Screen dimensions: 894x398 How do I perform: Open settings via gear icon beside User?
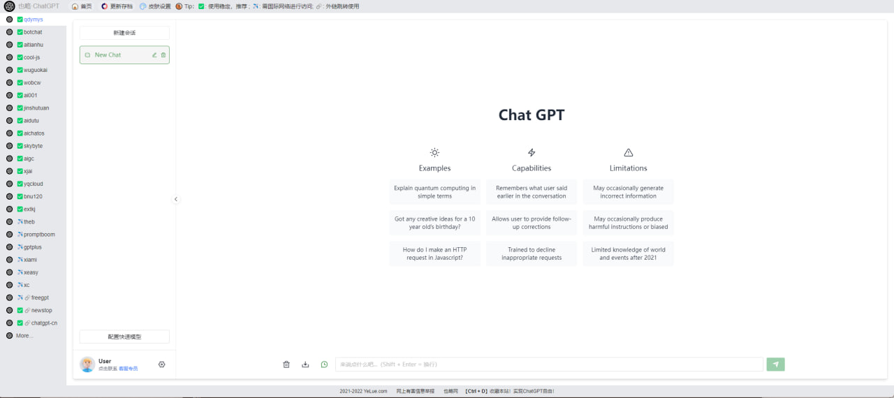pyautogui.click(x=162, y=364)
